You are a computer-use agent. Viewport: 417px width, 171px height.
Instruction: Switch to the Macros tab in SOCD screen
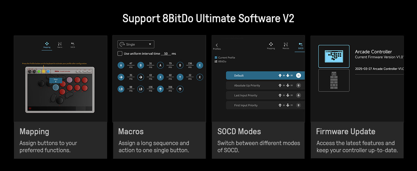pos(286,46)
